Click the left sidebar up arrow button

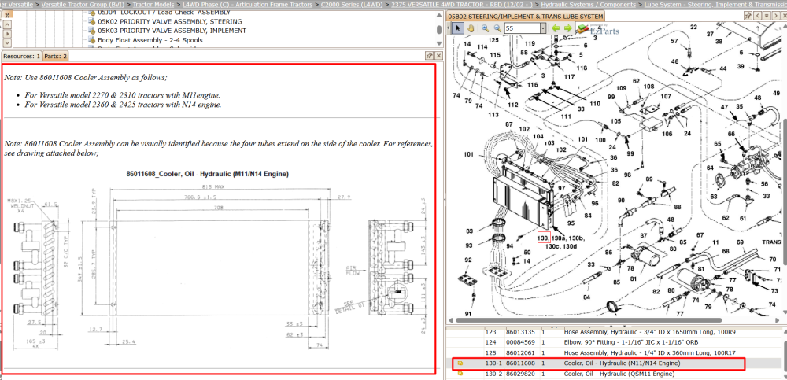pos(8,24)
